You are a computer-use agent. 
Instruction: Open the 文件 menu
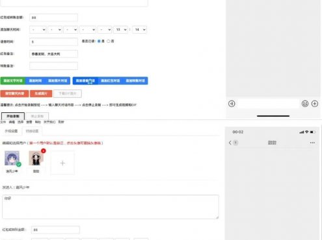pos(3,122)
